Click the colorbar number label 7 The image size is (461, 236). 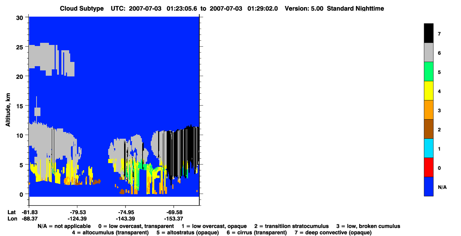(439, 34)
